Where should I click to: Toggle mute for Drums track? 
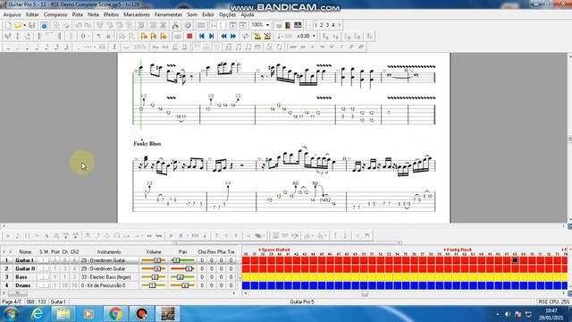click(46, 285)
